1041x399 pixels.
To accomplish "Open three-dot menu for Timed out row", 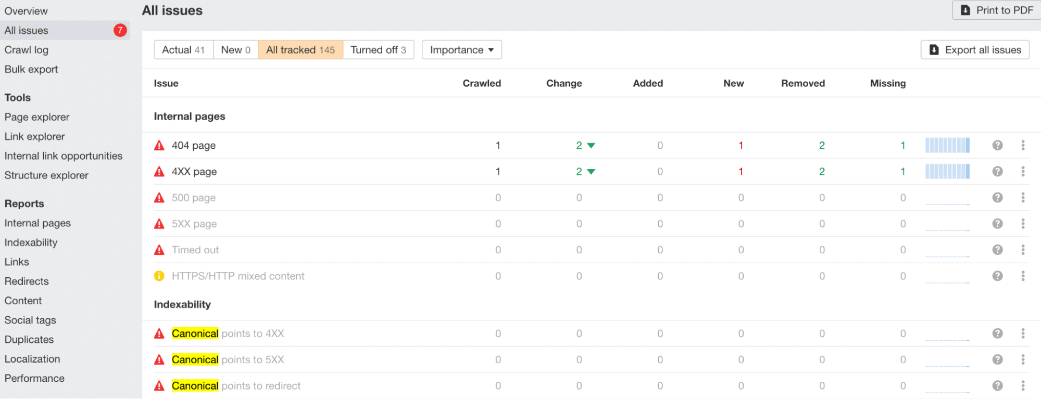I will click(x=1023, y=250).
